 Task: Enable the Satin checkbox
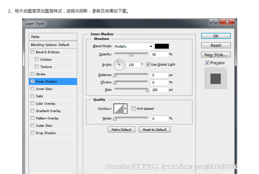point(32,96)
